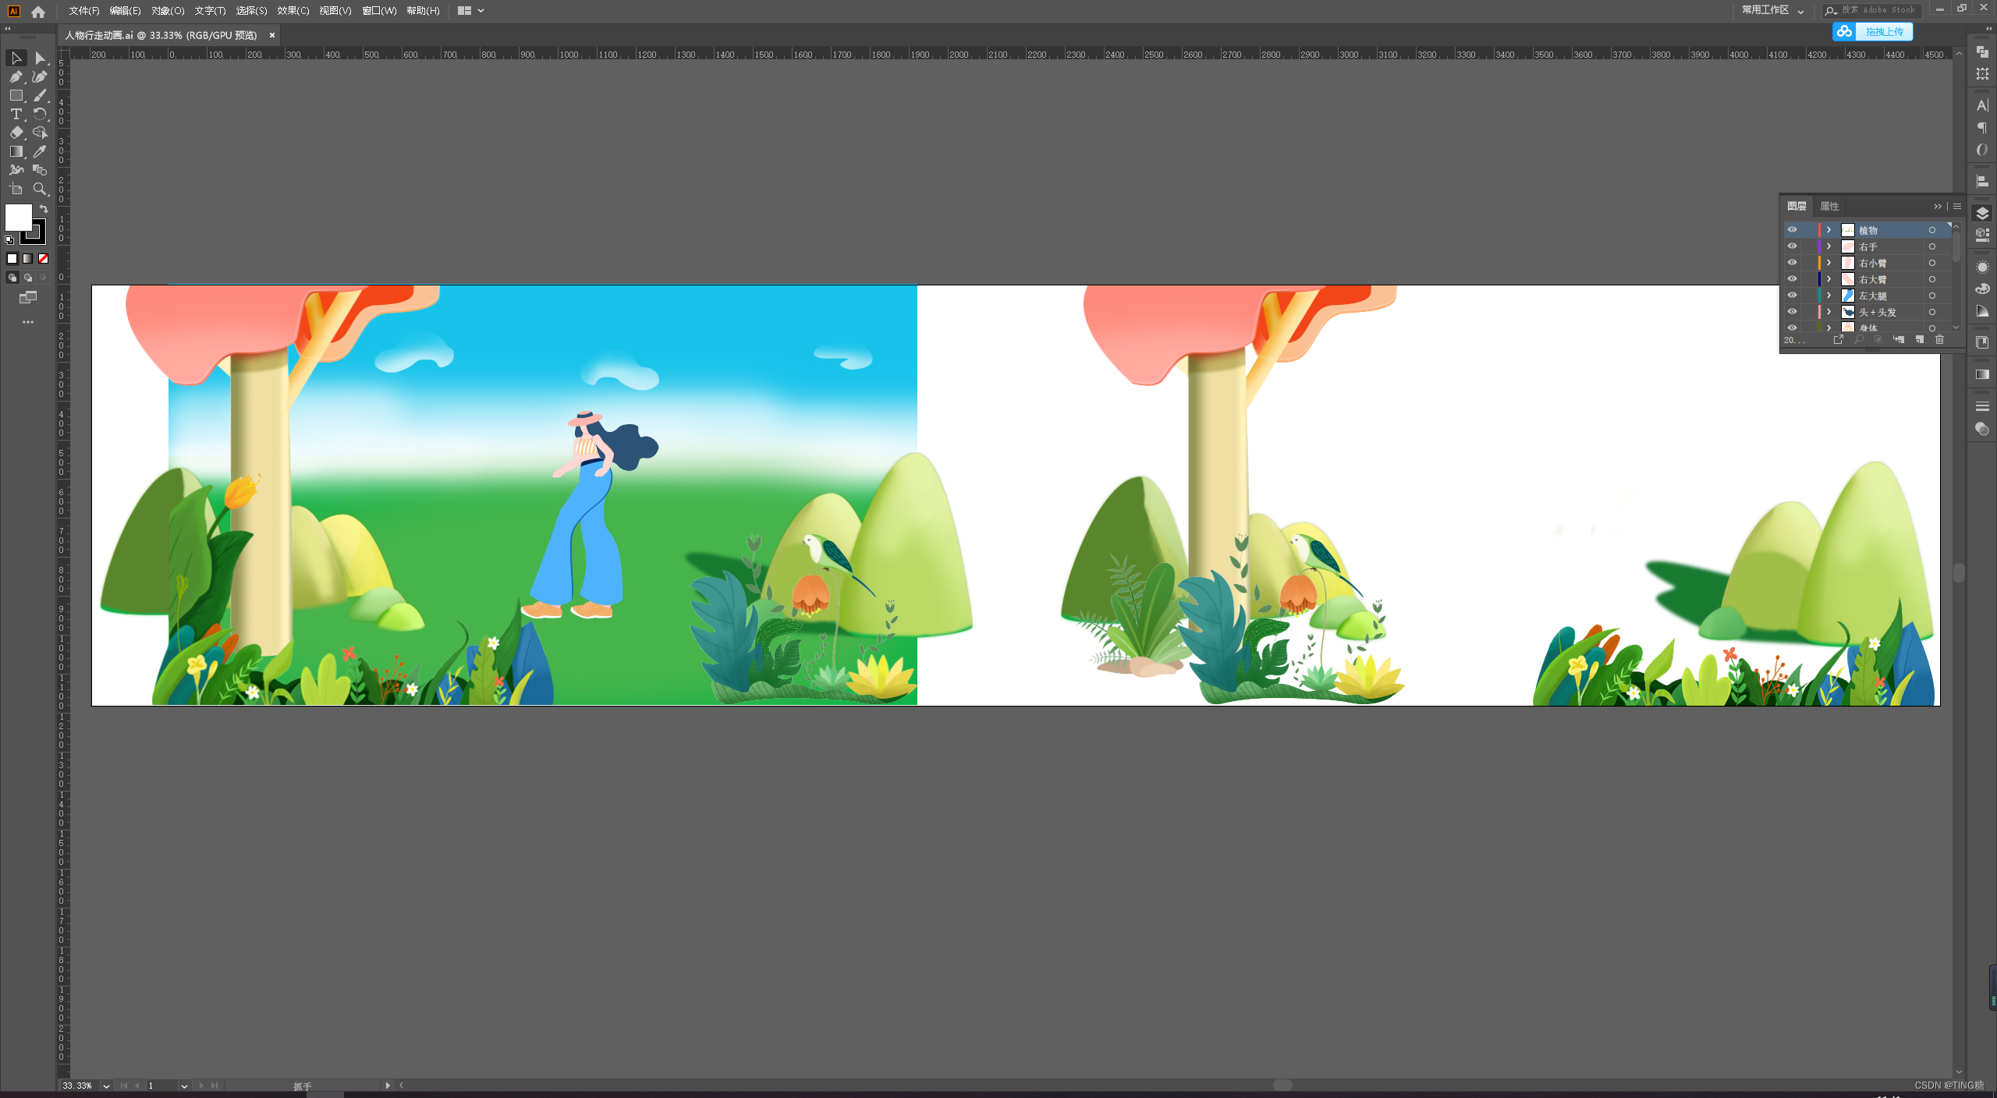Viewport: 1997px width, 1098px height.
Task: Choose the Zoom magnifier tool
Action: (40, 189)
